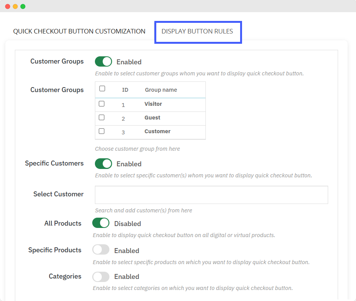Screen dimensions: 356x301
Task: Click the ID column header
Action: (x=125, y=90)
